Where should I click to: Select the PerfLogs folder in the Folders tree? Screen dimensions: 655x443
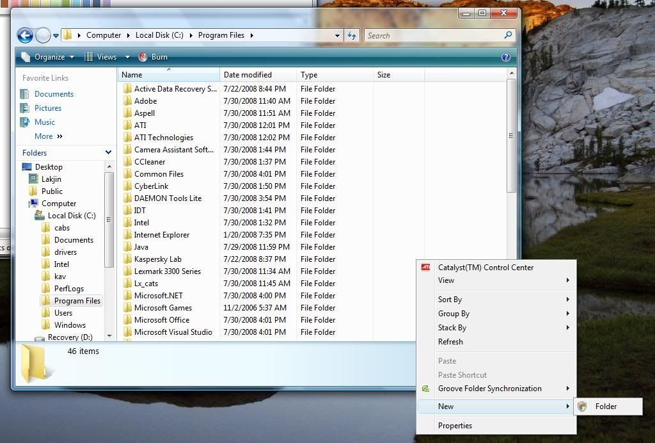pos(69,289)
